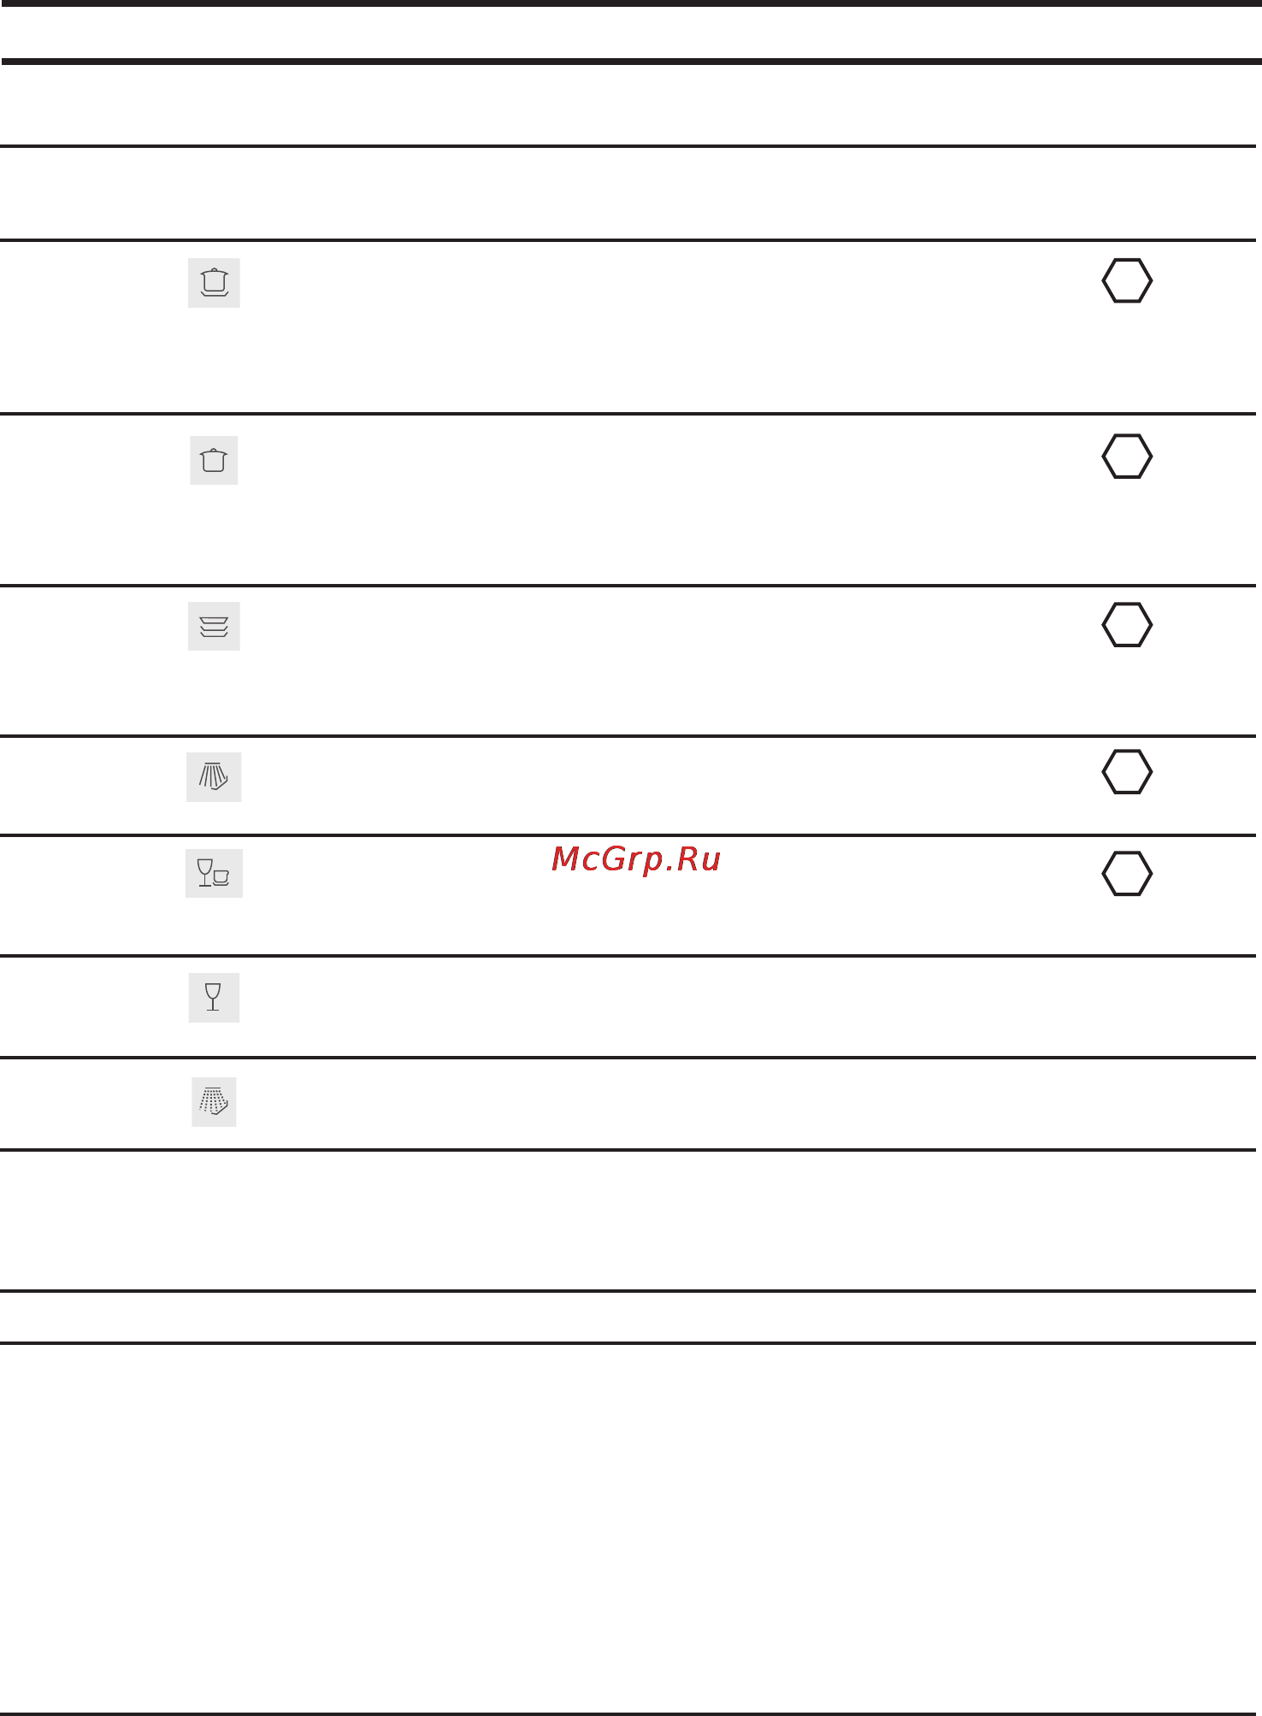The width and height of the screenshot is (1262, 1716).
Task: Open the red McGrp.Ru watermark link
Action: point(636,858)
